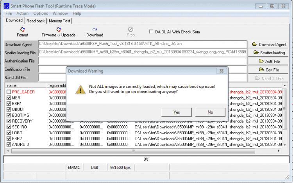Open the File menu
The width and height of the screenshot is (293, 183).
(x=9, y=13)
